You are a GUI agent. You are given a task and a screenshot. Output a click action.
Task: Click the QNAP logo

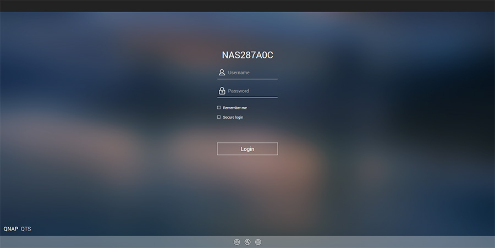[x=11, y=229]
